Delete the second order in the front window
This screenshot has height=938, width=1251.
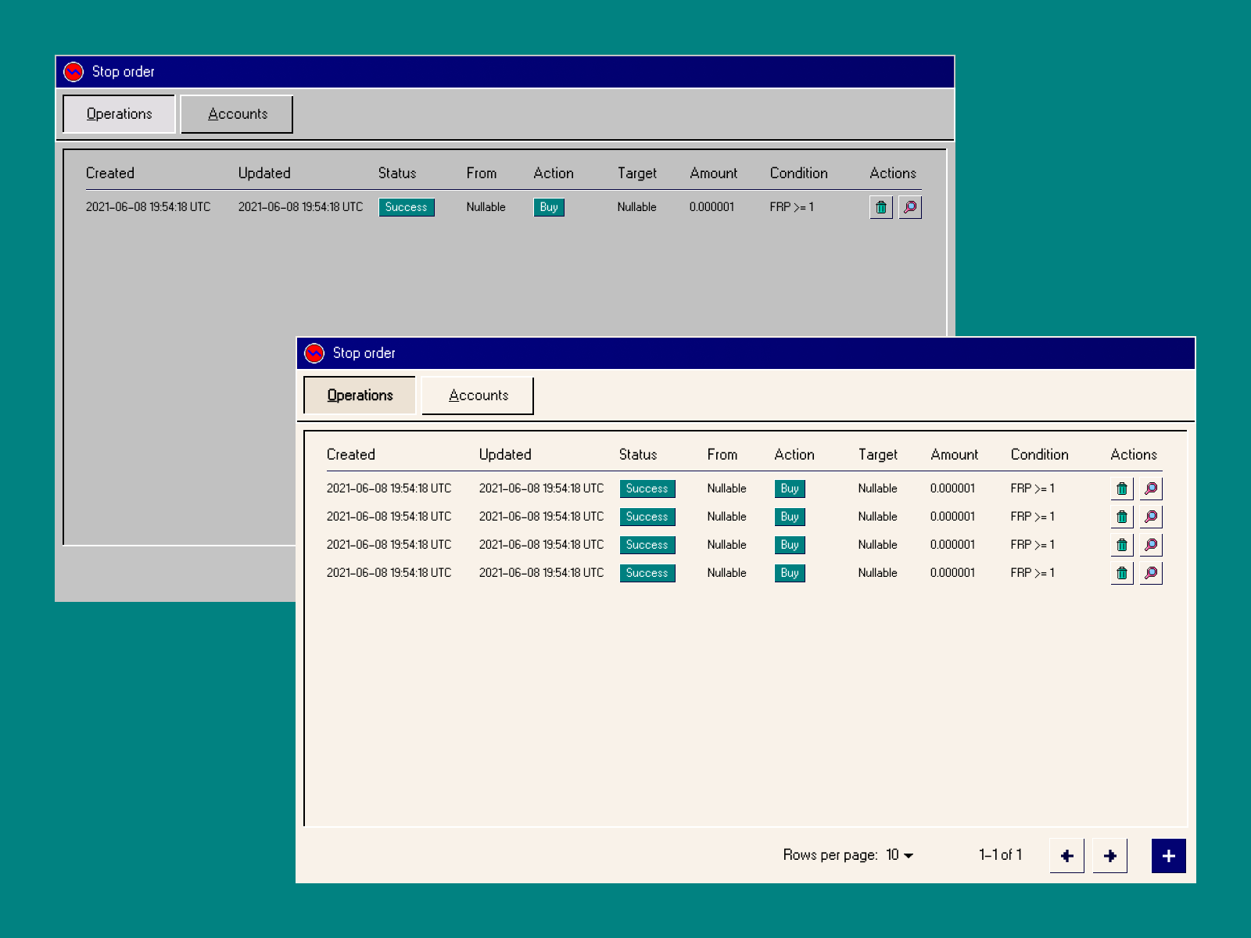pos(1121,517)
